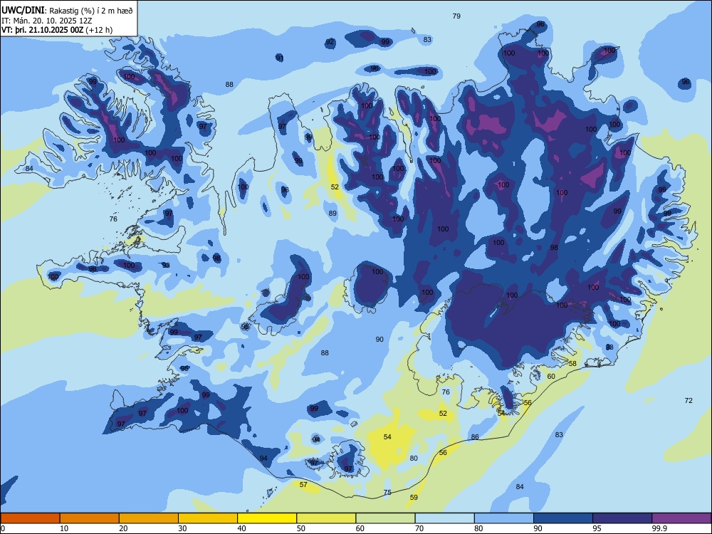Click the humidity value 79 over the northern sea

click(x=456, y=16)
